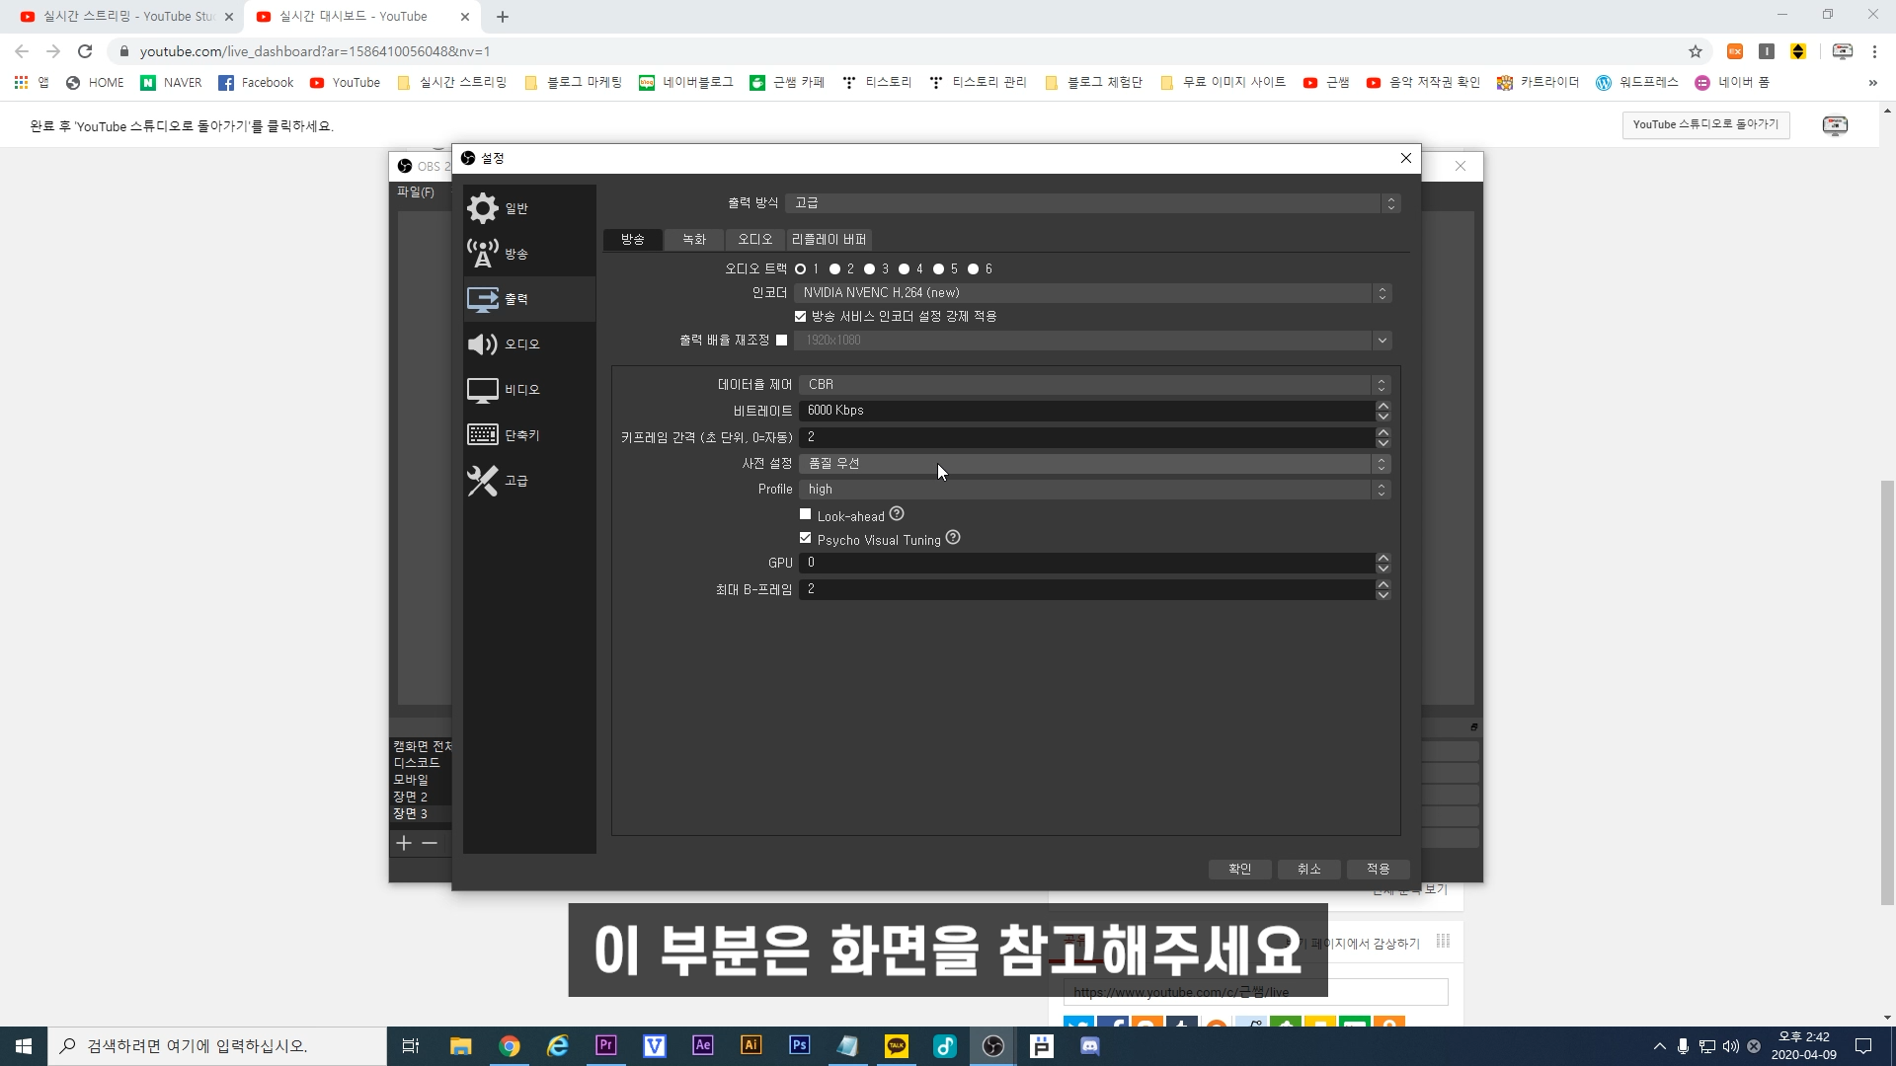The width and height of the screenshot is (1896, 1066).
Task: Click the 키프레임 간격 input field
Action: (x=1086, y=437)
